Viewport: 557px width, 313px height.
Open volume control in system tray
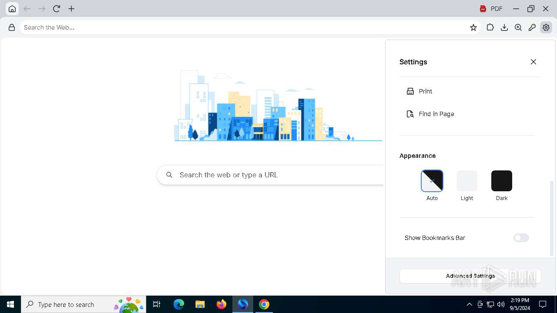click(x=501, y=304)
